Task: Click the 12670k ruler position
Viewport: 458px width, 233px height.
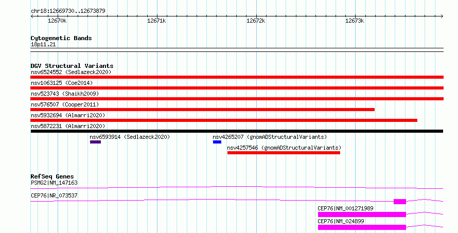Action: click(57, 21)
